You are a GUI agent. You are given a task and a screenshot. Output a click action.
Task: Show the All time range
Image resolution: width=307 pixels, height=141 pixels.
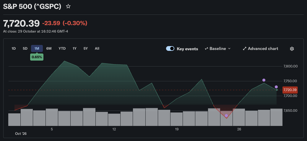coord(97,48)
